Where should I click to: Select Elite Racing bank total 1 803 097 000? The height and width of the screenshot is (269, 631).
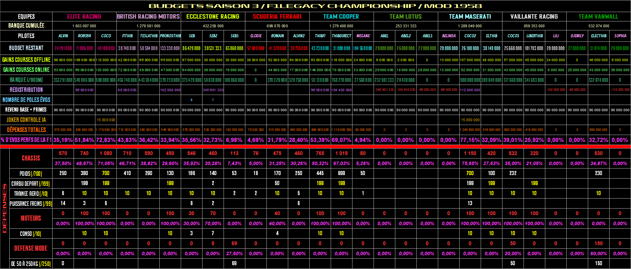pos(84,26)
